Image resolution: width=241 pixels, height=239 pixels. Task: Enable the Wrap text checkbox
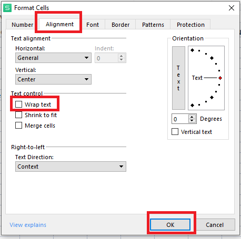tap(18, 105)
